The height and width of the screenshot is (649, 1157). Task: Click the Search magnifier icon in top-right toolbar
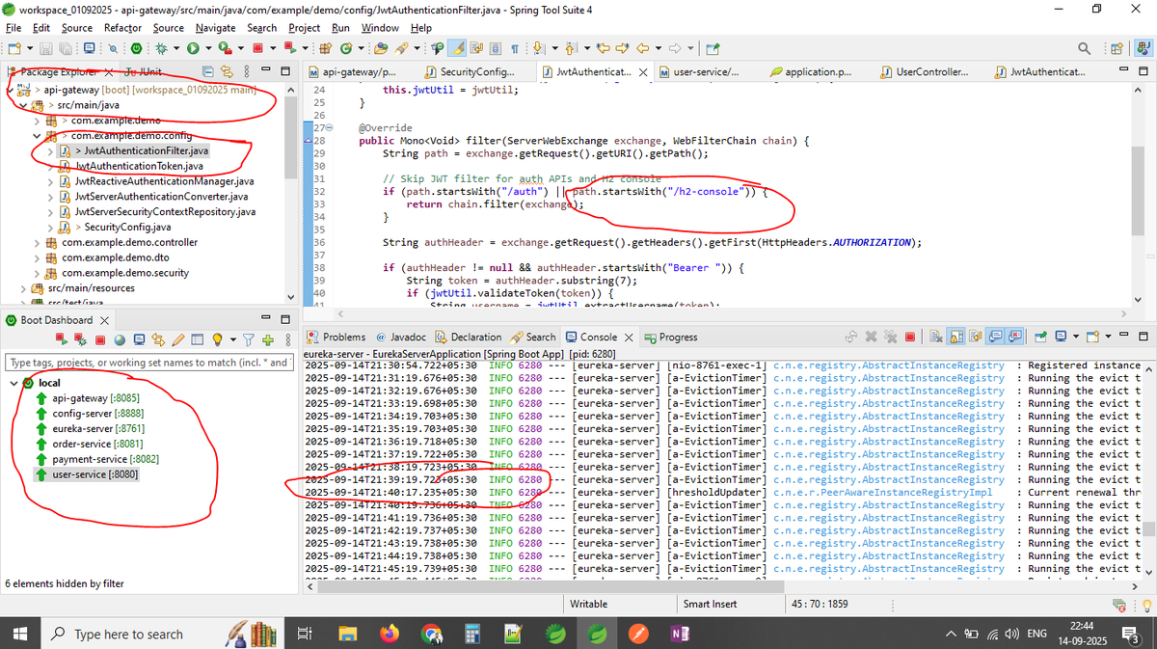(1085, 48)
